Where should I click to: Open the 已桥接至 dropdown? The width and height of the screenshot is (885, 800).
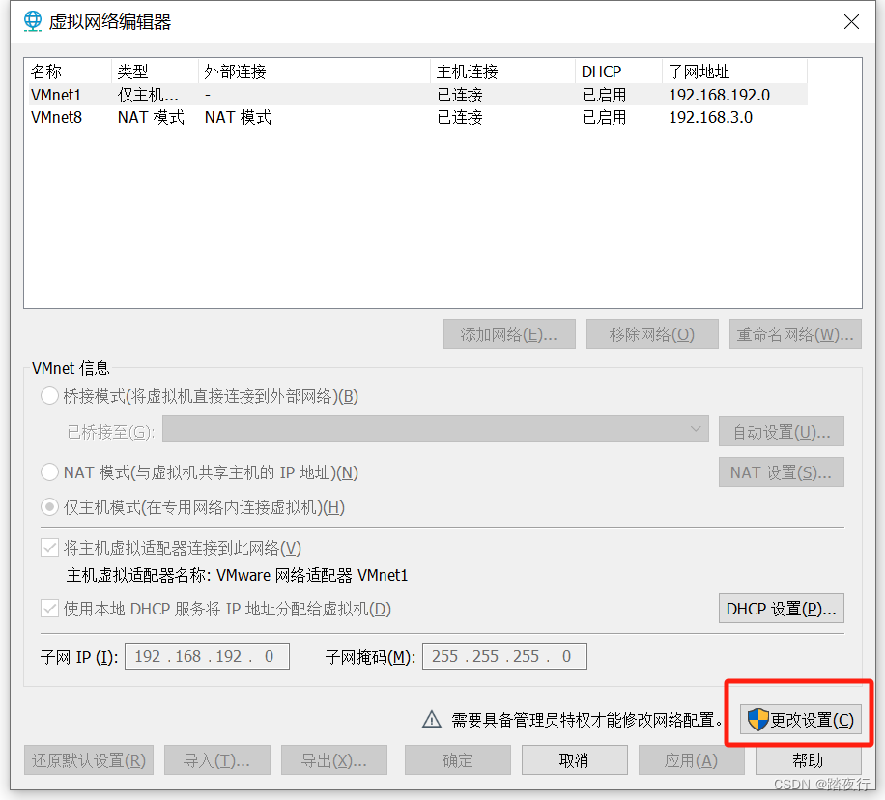[x=435, y=430]
